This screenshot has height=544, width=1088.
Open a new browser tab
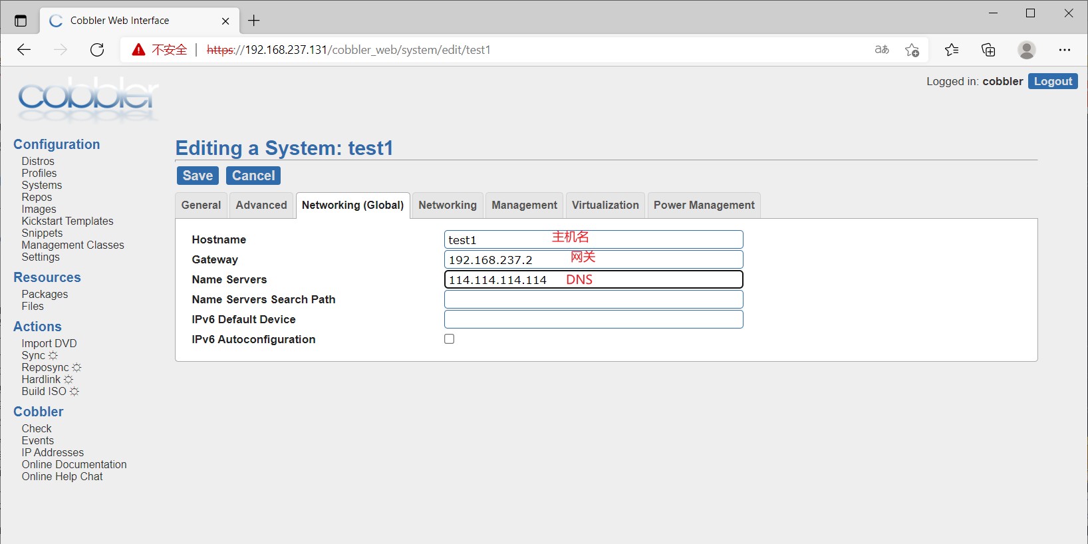click(x=254, y=21)
